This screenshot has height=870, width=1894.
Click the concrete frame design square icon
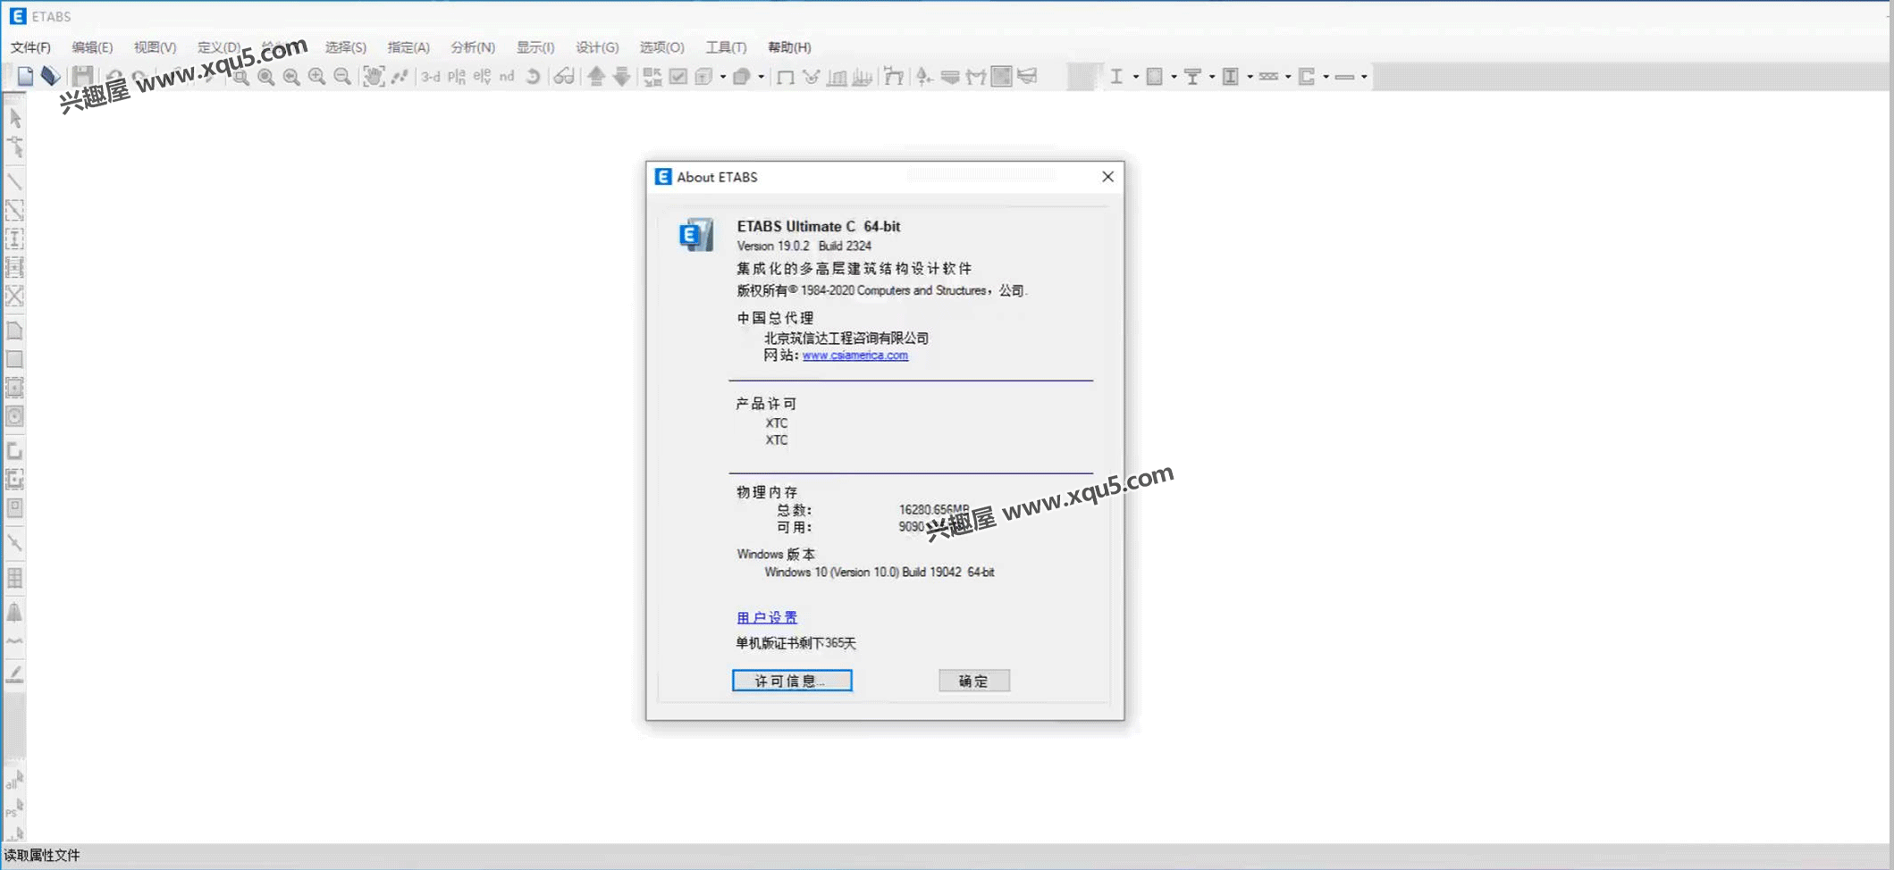1155,77
